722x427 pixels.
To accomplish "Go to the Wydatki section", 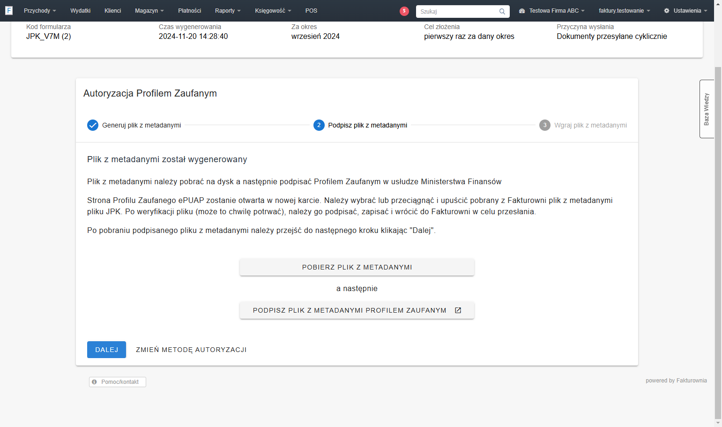I will (81, 11).
